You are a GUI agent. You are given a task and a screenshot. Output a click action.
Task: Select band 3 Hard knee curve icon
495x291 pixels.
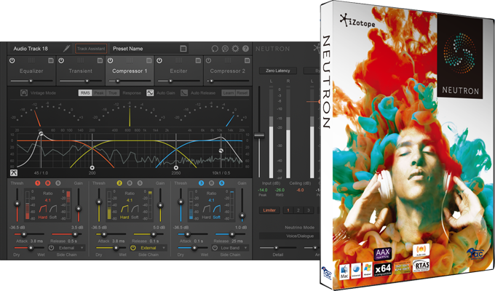point(207,209)
